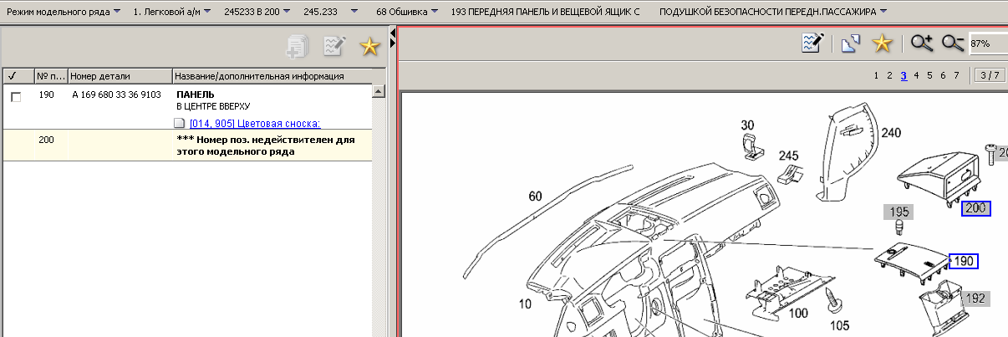Open the notes icon above the parts list
The height and width of the screenshot is (337, 1008).
click(x=334, y=47)
